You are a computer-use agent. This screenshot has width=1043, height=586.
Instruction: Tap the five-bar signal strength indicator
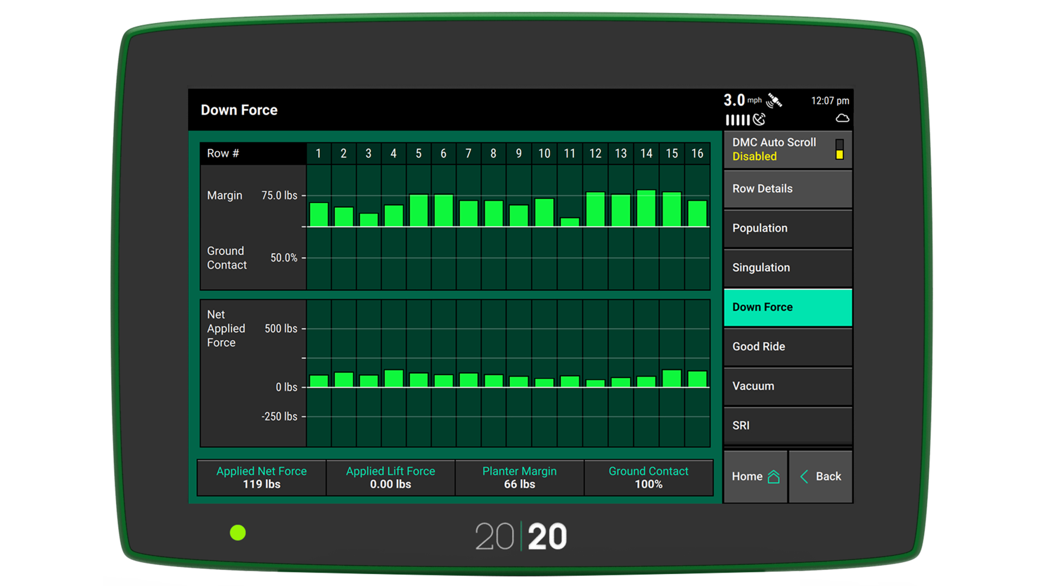pyautogui.click(x=737, y=120)
